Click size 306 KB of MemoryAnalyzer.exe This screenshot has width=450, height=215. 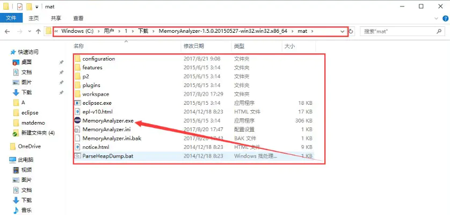pos(303,121)
